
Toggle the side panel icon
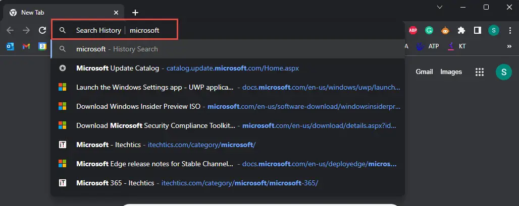[477, 30]
